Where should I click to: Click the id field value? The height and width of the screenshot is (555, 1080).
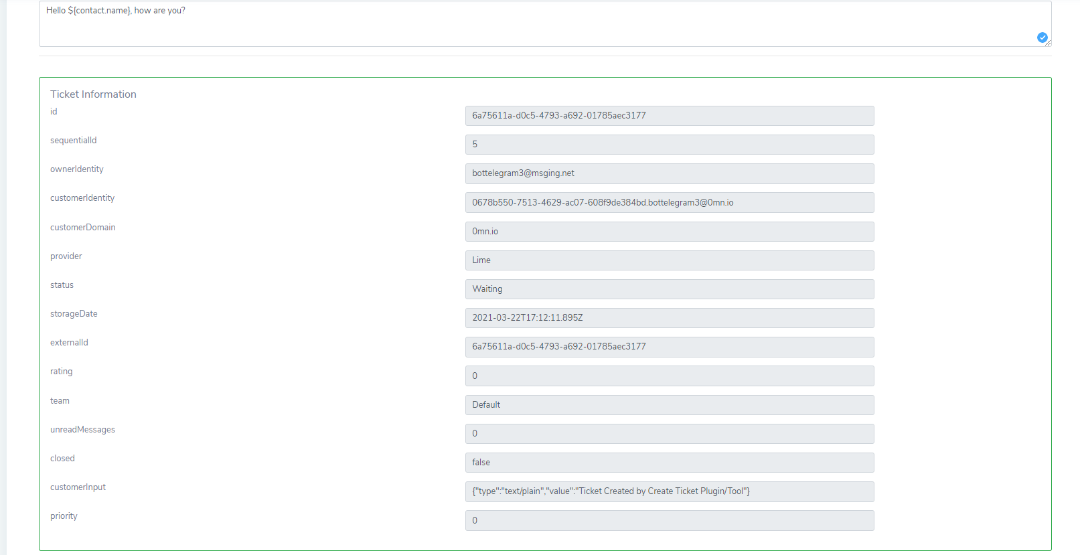[670, 116]
